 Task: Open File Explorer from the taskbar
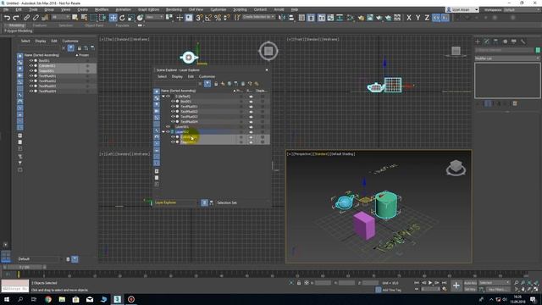click(x=62, y=299)
